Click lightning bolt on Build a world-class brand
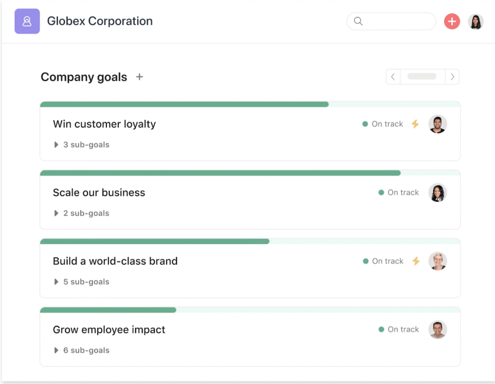495x384 pixels. tap(416, 261)
